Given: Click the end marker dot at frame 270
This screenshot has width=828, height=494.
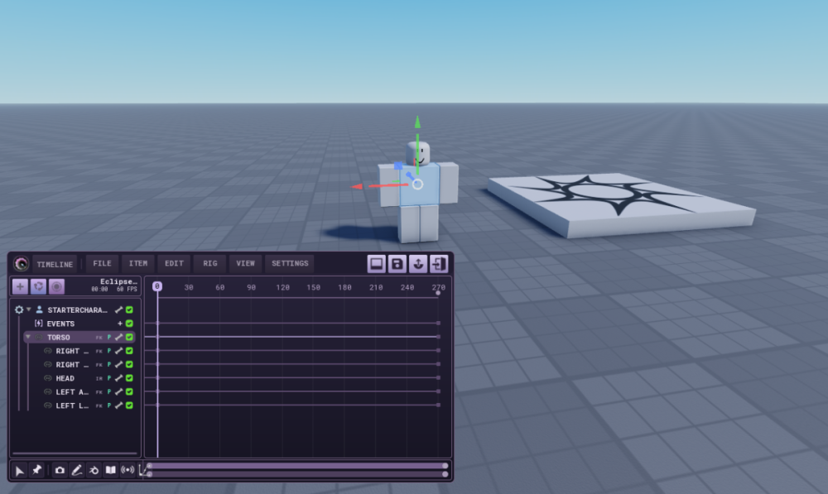Looking at the screenshot, I should (x=438, y=293).
